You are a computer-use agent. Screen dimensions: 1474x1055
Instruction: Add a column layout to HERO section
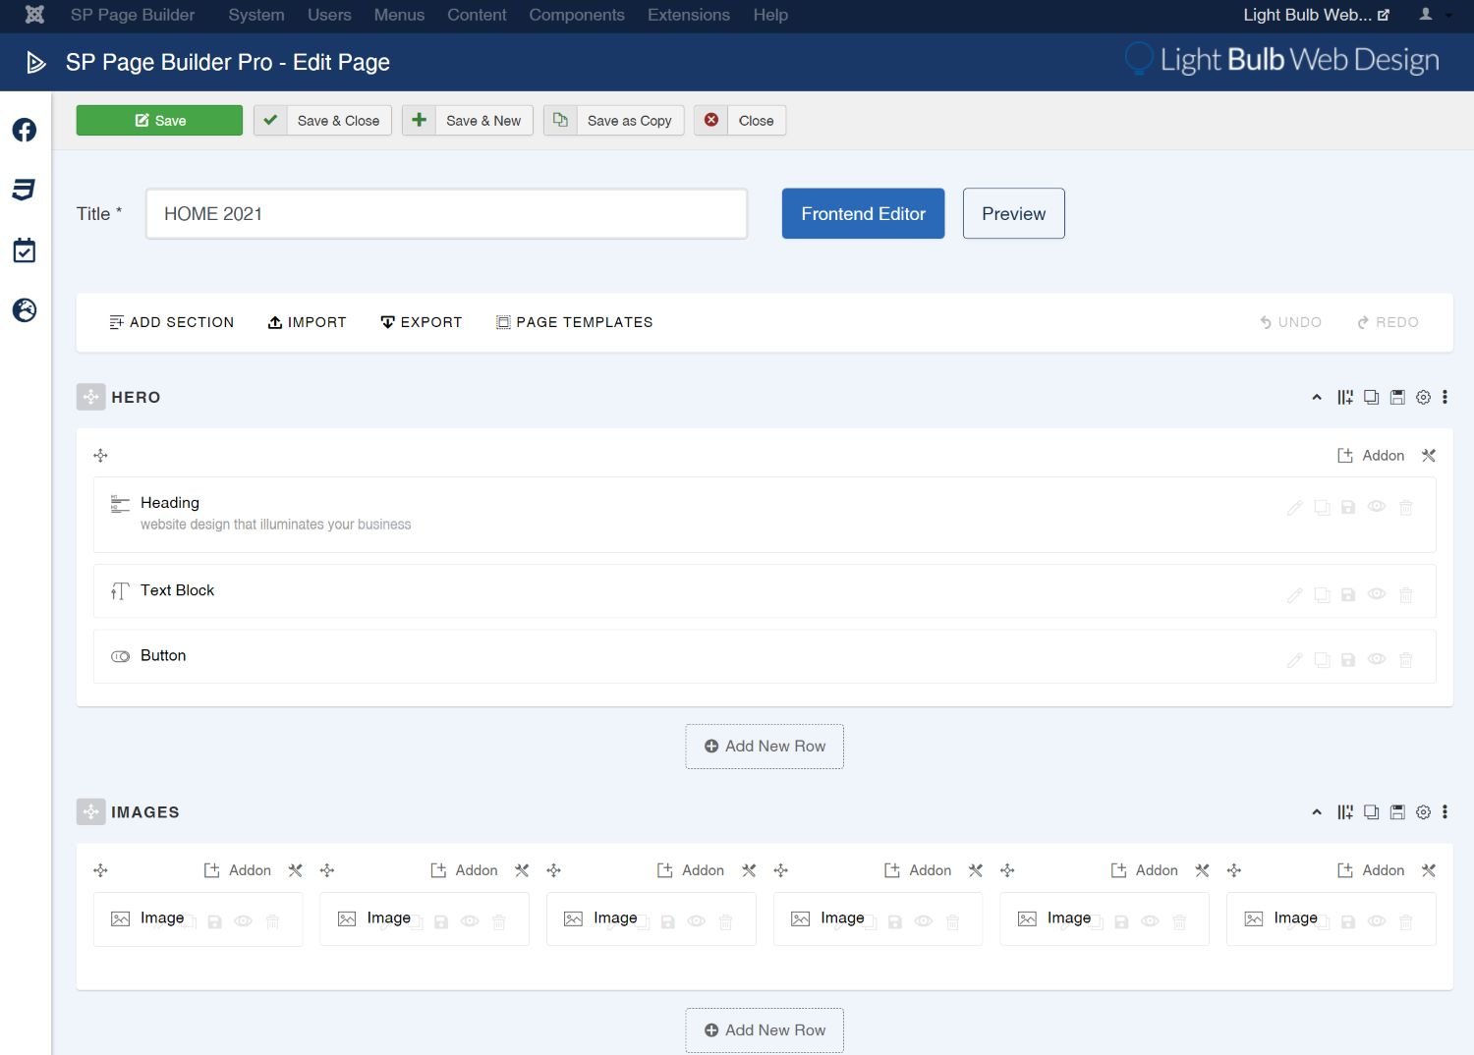(1345, 397)
